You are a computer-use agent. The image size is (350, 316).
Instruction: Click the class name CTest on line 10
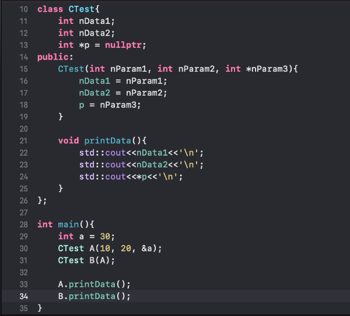pyautogui.click(x=82, y=9)
